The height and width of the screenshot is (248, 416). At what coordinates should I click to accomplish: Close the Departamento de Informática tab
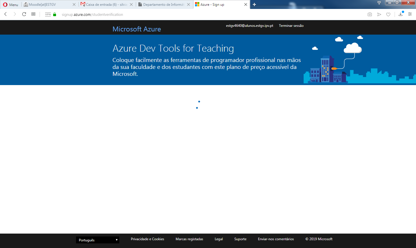pyautogui.click(x=188, y=5)
